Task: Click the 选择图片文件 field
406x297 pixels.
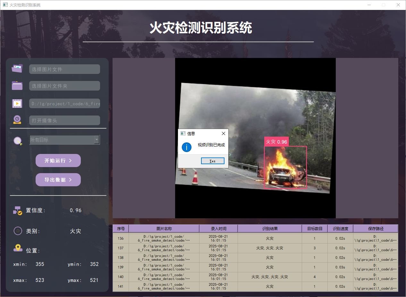Action: [x=64, y=69]
